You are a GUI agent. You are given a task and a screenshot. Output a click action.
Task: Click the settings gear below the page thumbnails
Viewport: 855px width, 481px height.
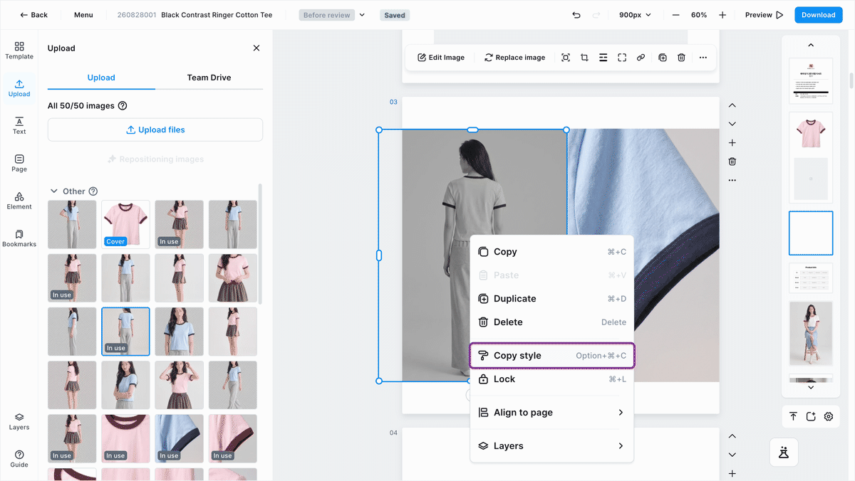pos(829,417)
